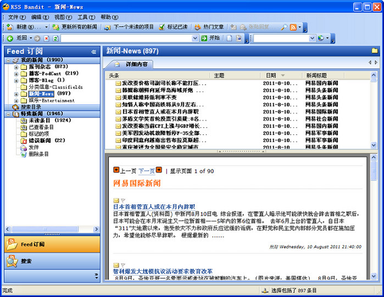The image size is (384, 297).
Task: Select the 详细内容 tab
Action: [132, 64]
